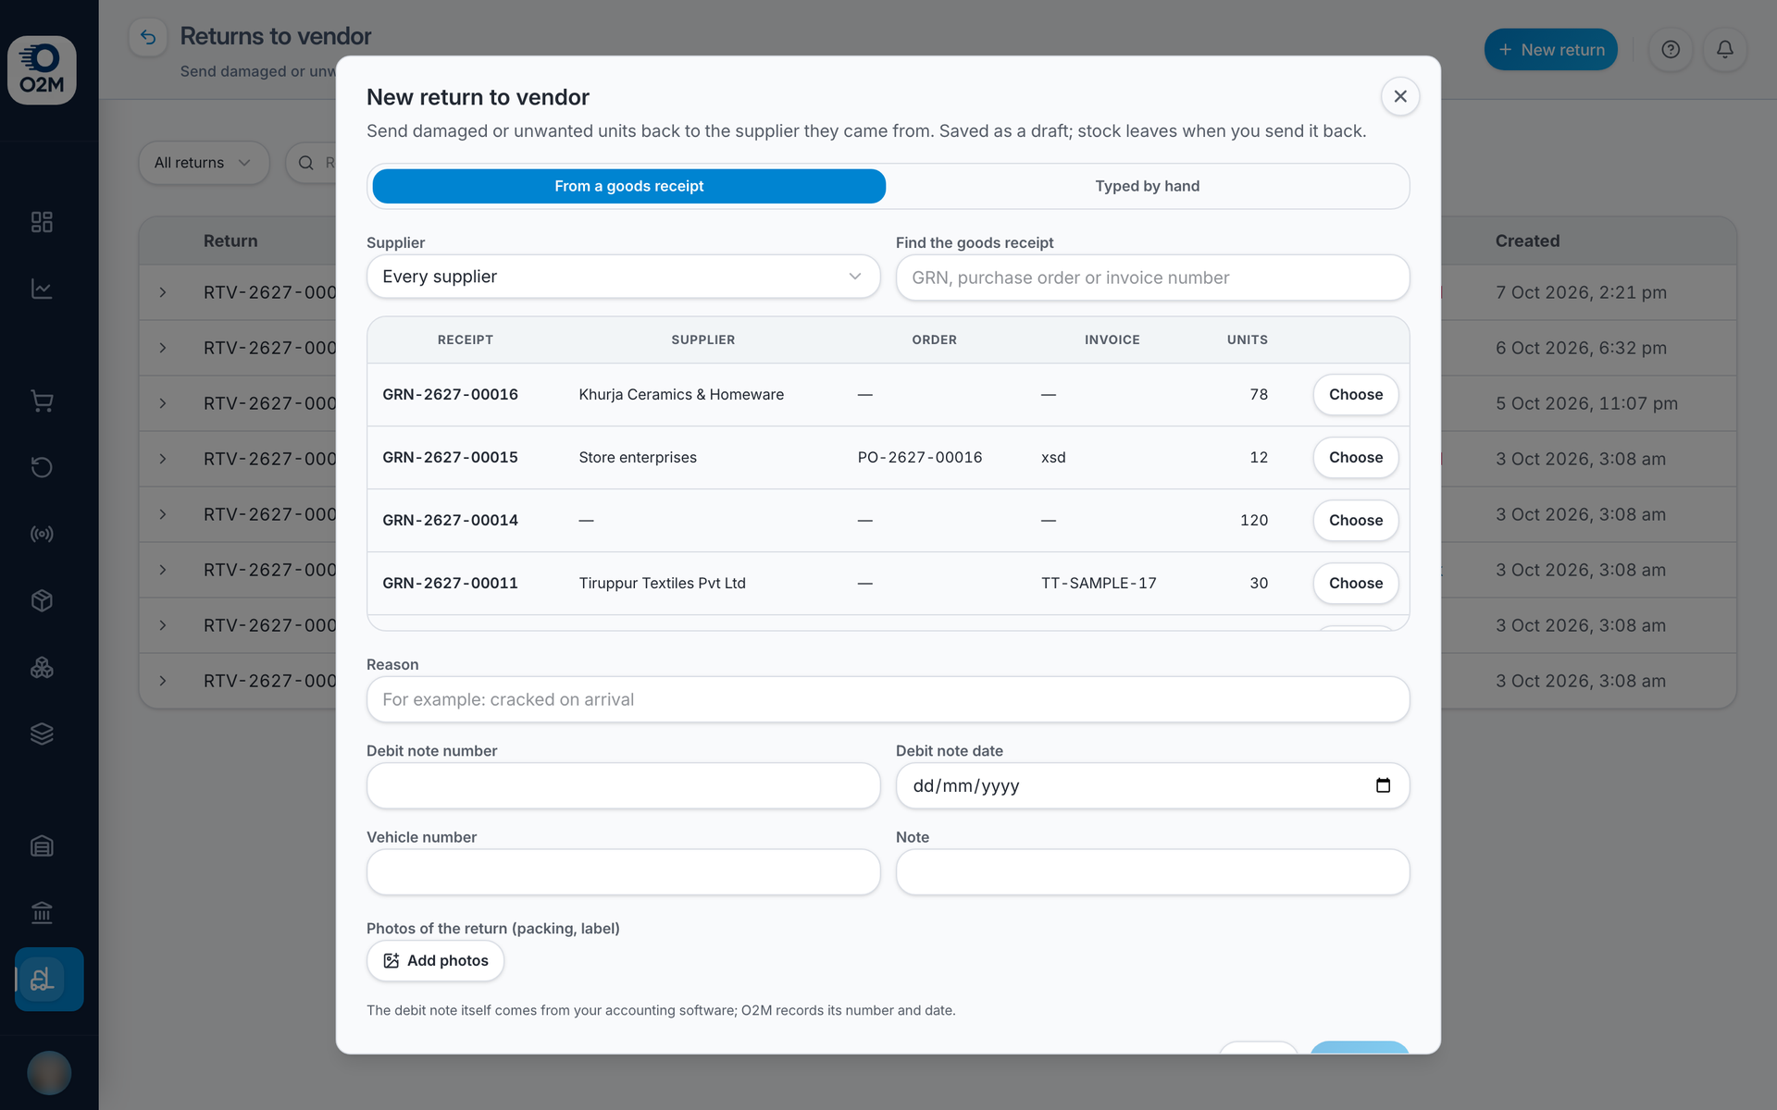Click the O2M logo in sidebar
The width and height of the screenshot is (1777, 1110).
(42, 70)
